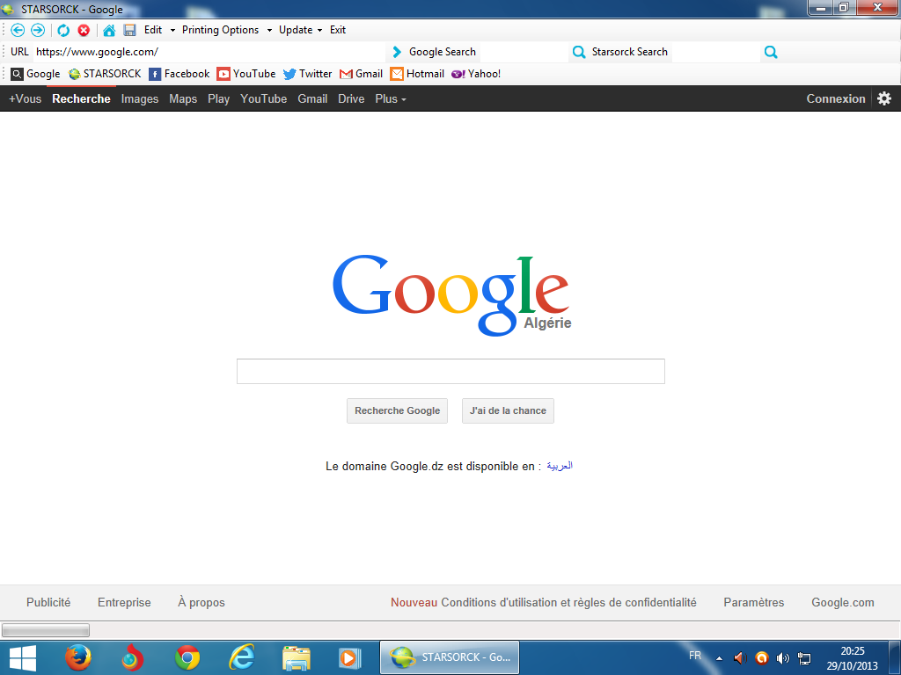This screenshot has height=675, width=901.
Task: Expand the Edit dropdown menu
Action: point(159,30)
